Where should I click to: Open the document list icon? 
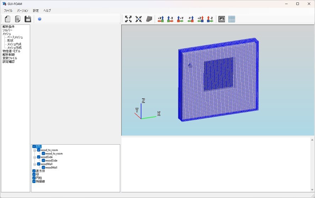click(x=18, y=19)
